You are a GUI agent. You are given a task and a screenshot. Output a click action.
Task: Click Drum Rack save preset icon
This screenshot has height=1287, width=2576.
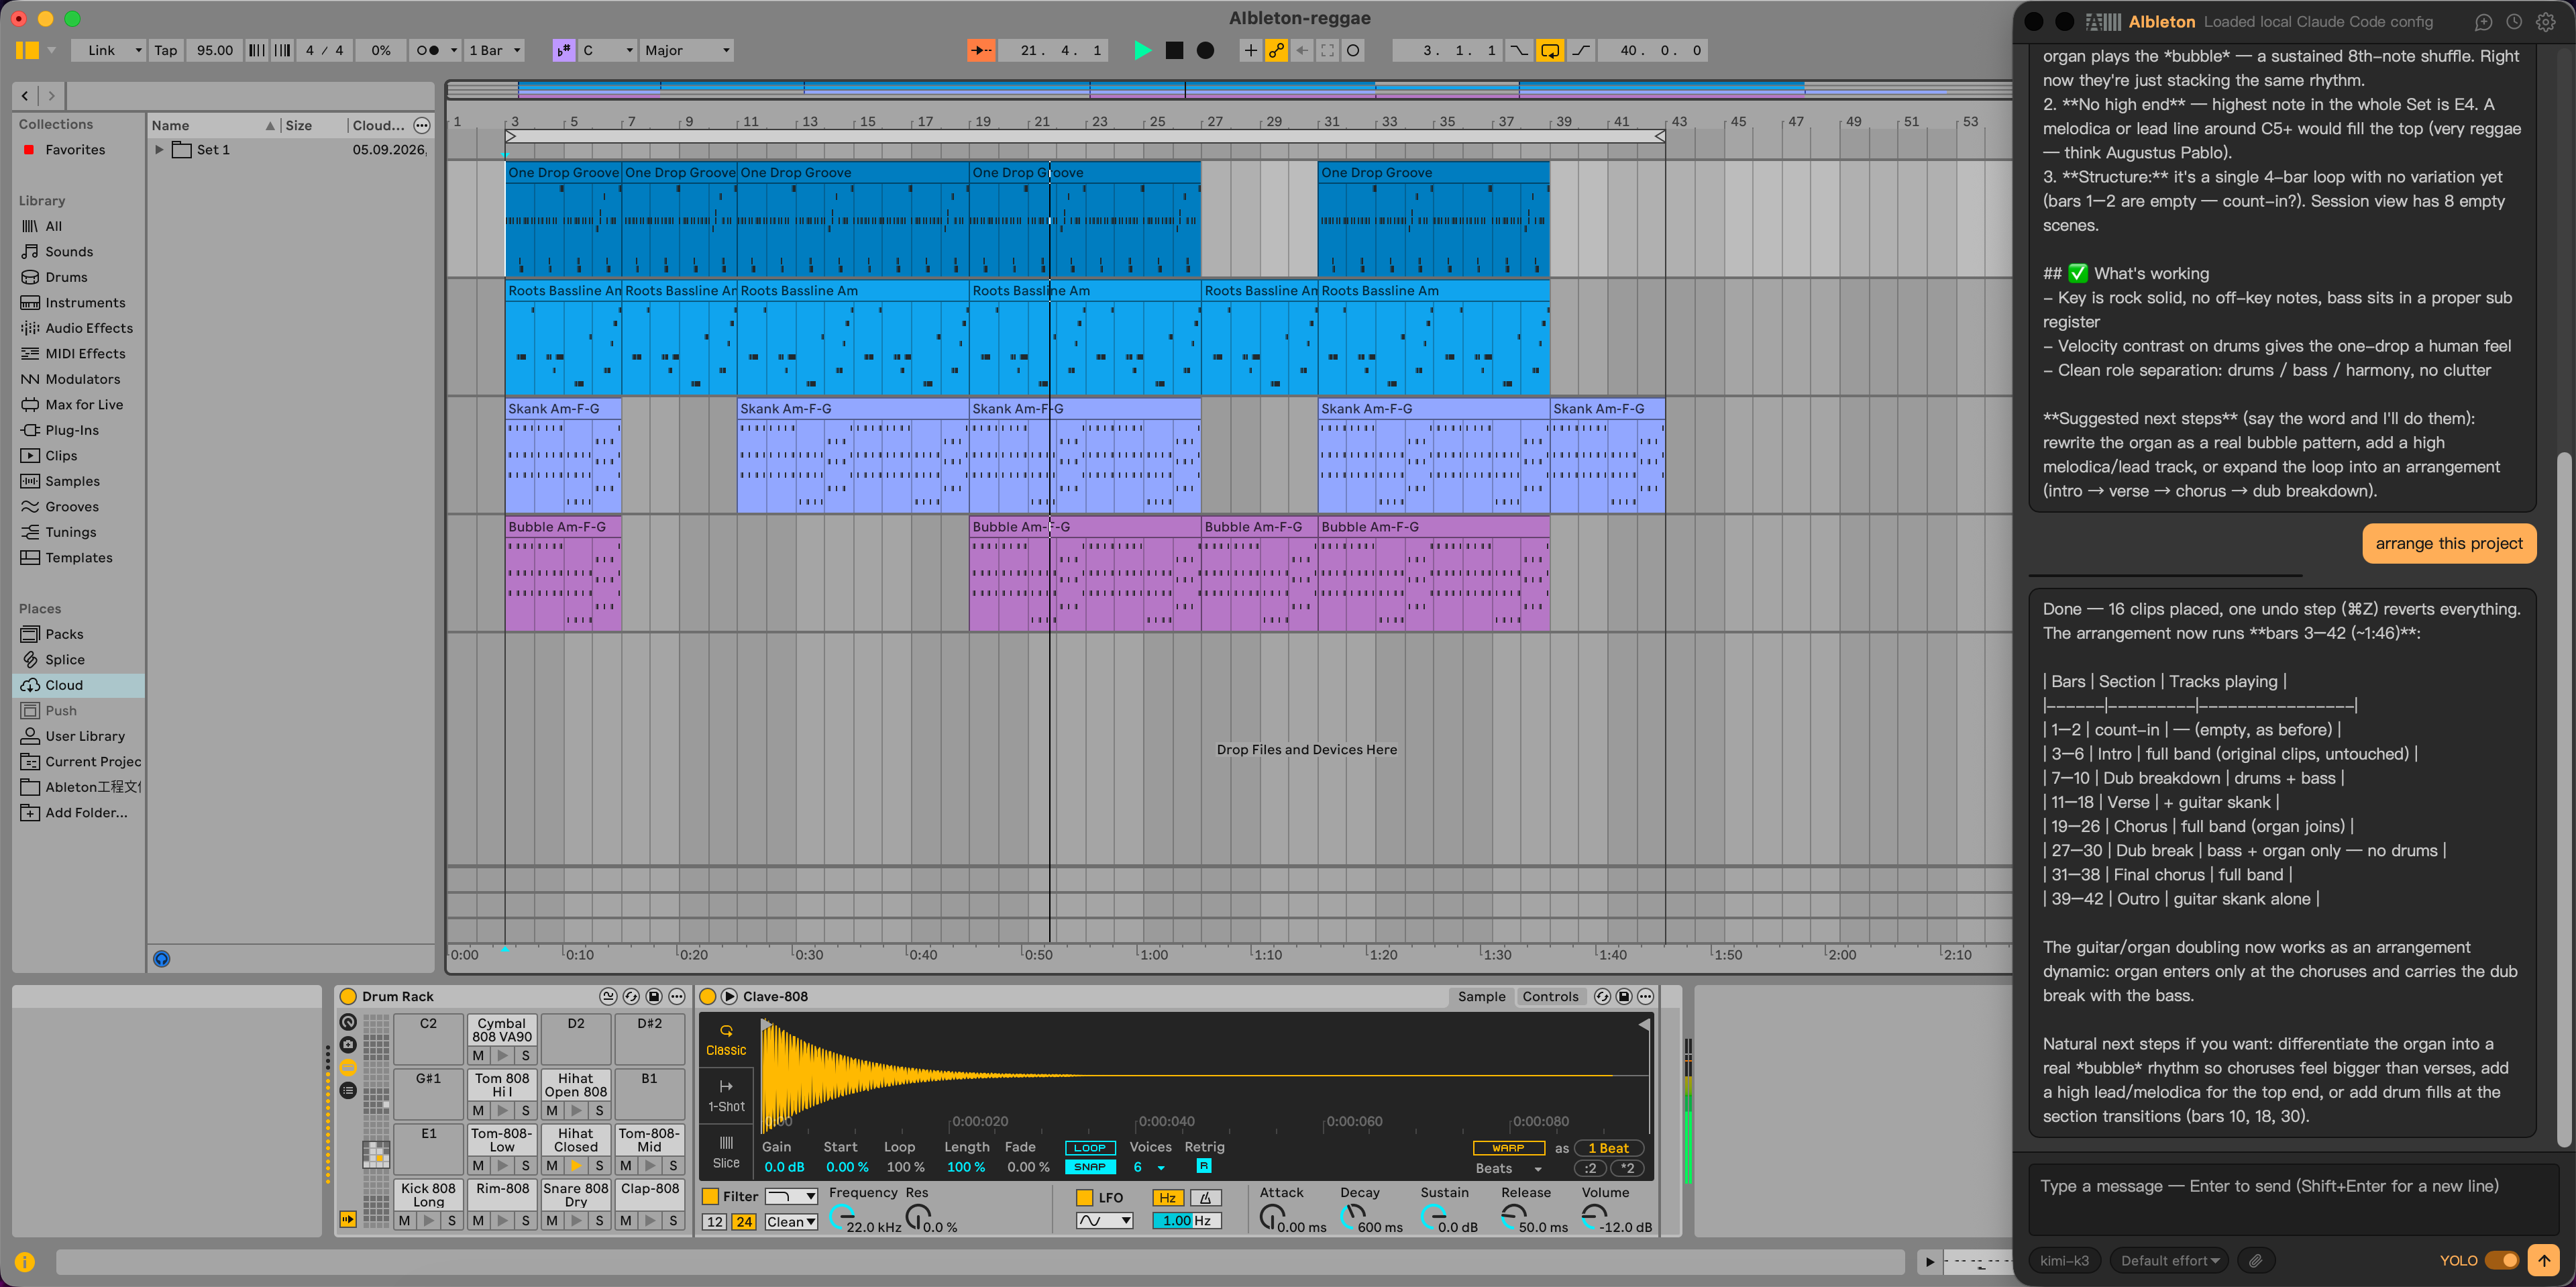[x=654, y=996]
